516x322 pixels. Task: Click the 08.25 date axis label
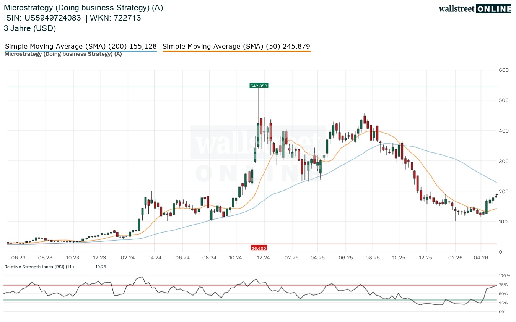[x=373, y=258]
